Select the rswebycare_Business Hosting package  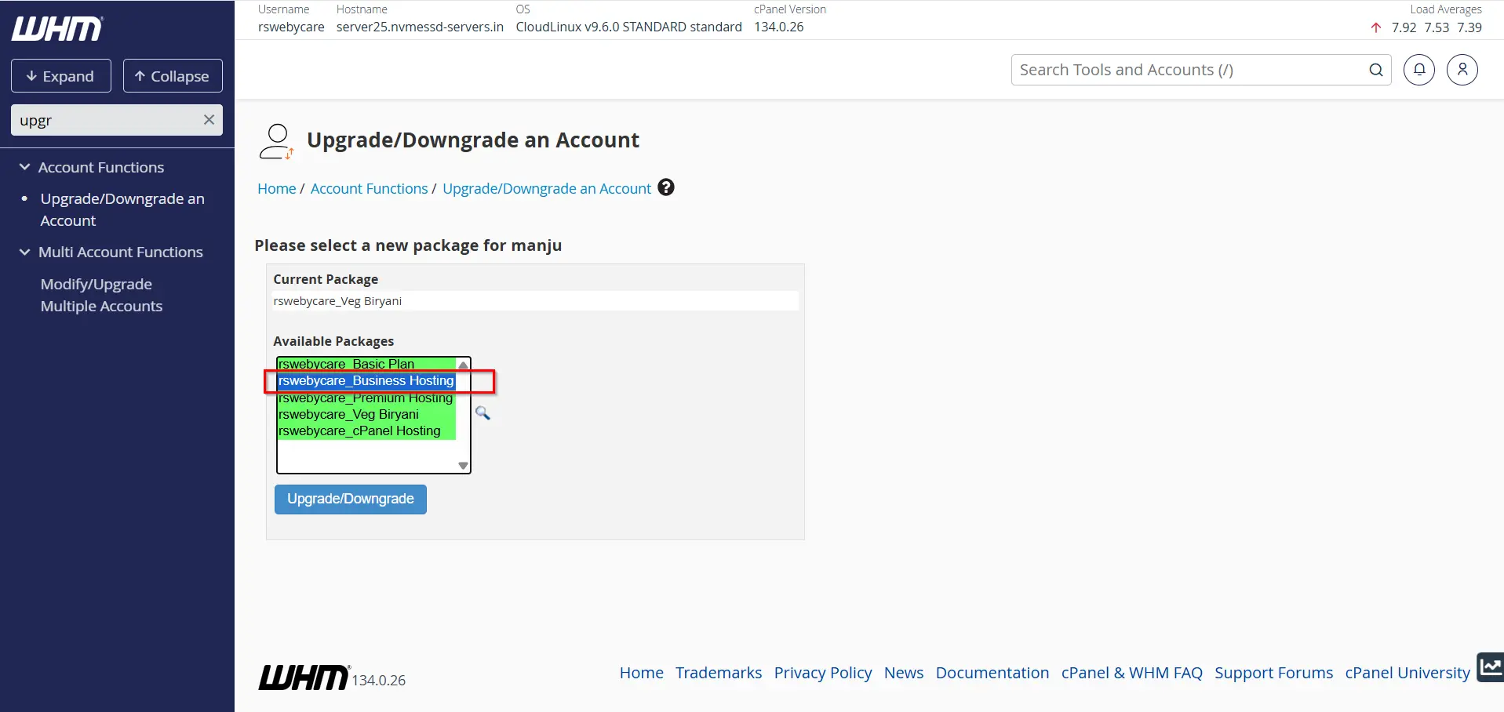(366, 380)
